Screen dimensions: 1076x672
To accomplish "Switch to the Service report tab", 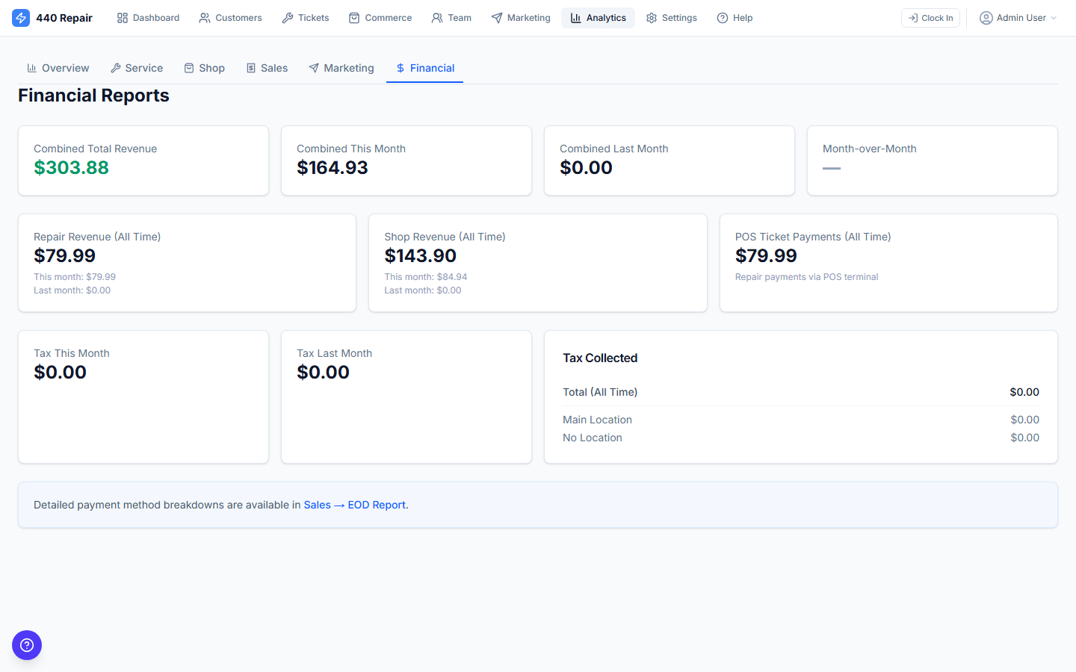I will pyautogui.click(x=137, y=68).
